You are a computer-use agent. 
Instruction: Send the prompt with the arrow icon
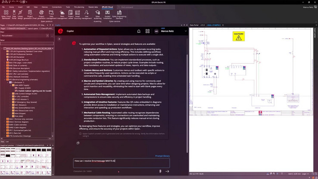167,171
